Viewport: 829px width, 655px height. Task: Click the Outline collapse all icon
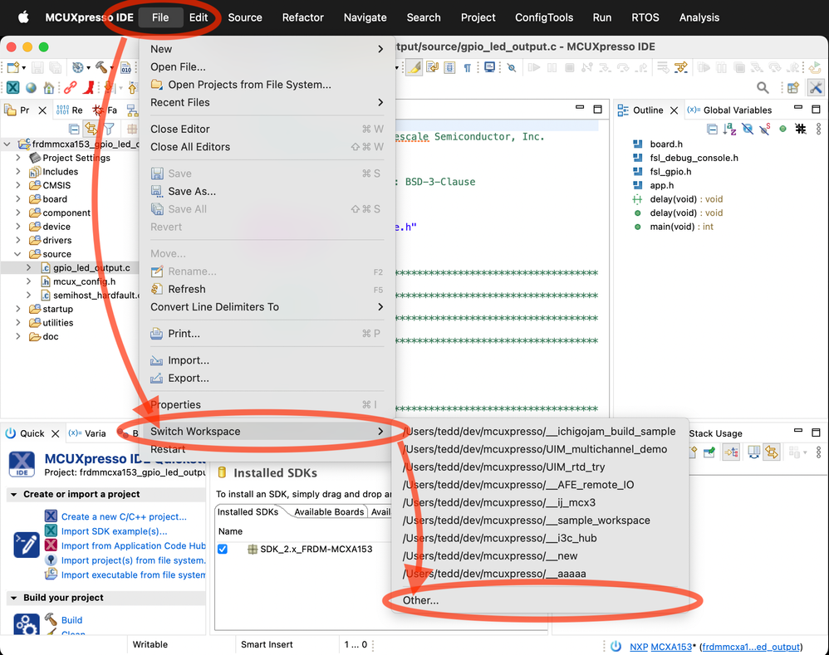pyautogui.click(x=712, y=129)
